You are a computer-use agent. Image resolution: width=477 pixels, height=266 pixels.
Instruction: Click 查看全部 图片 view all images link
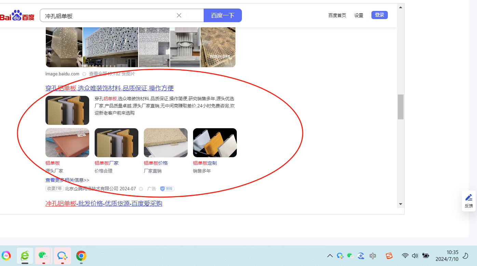(x=112, y=74)
